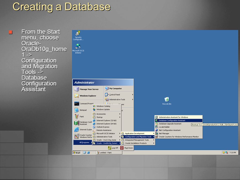This screenshot has height=180, width=240.
Task: Click Internet Explorer quick launch icon
Action: pyautogui.click(x=88, y=152)
